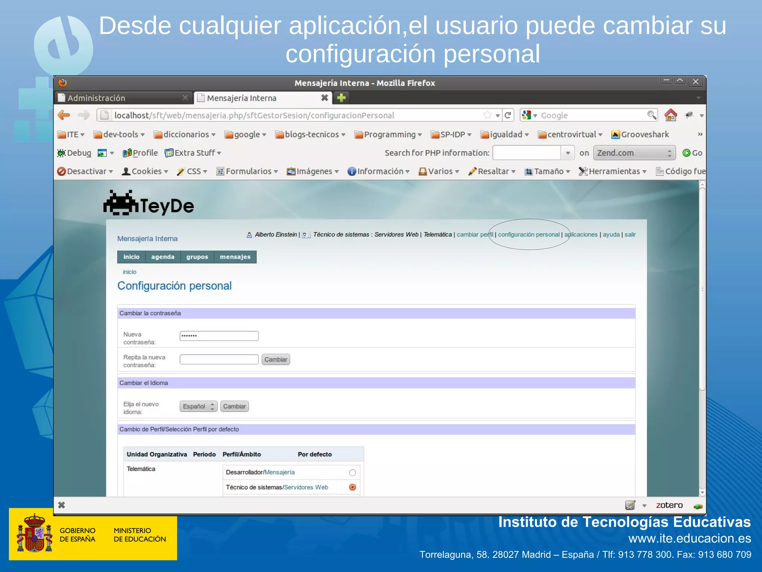The image size is (762, 572).
Task: Click the search magnifier icon
Action: click(x=651, y=115)
